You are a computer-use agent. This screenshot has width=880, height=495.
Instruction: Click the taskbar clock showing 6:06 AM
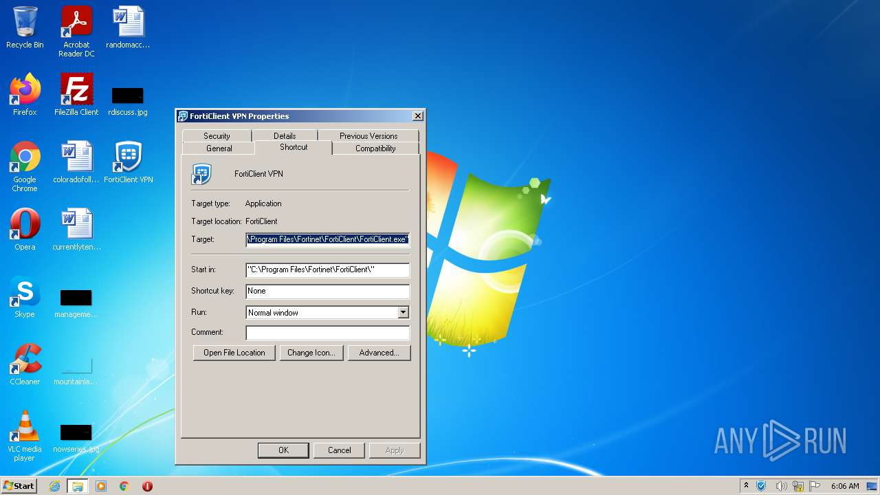[x=844, y=486]
